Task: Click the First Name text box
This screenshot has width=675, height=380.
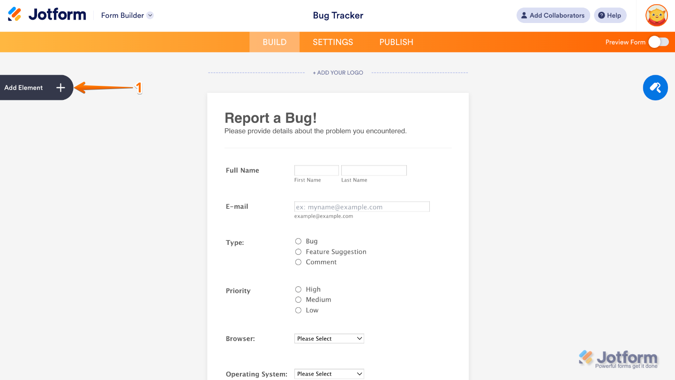Action: point(316,170)
